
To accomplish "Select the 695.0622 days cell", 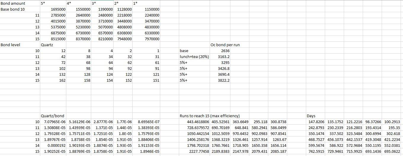I will [x=391, y=151].
